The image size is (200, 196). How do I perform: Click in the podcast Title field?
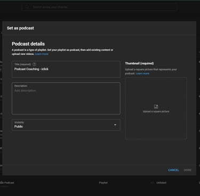coord(66,69)
